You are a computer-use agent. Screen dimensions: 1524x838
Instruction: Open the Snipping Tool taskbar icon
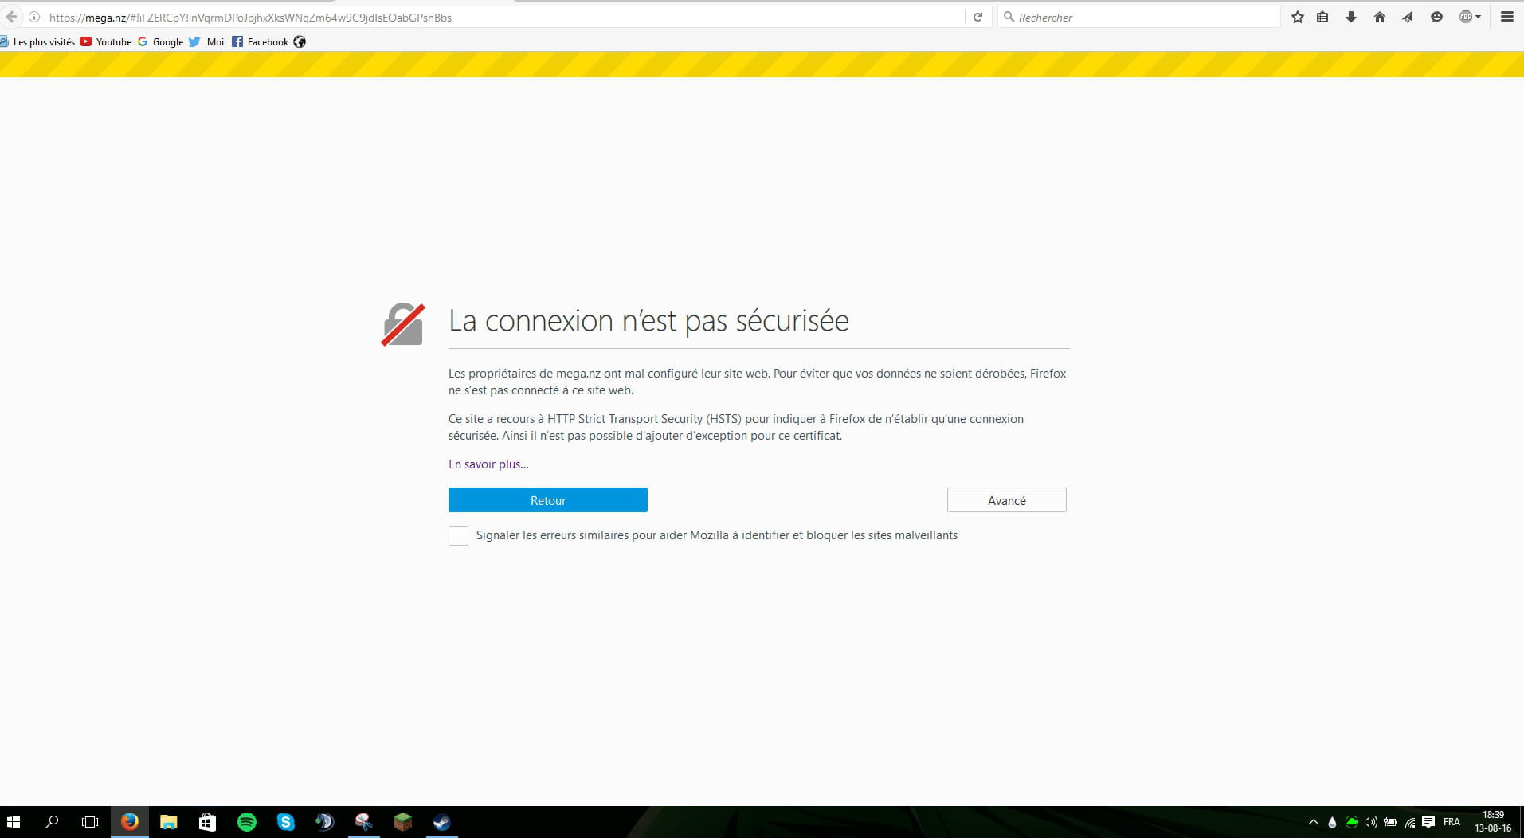(x=363, y=822)
